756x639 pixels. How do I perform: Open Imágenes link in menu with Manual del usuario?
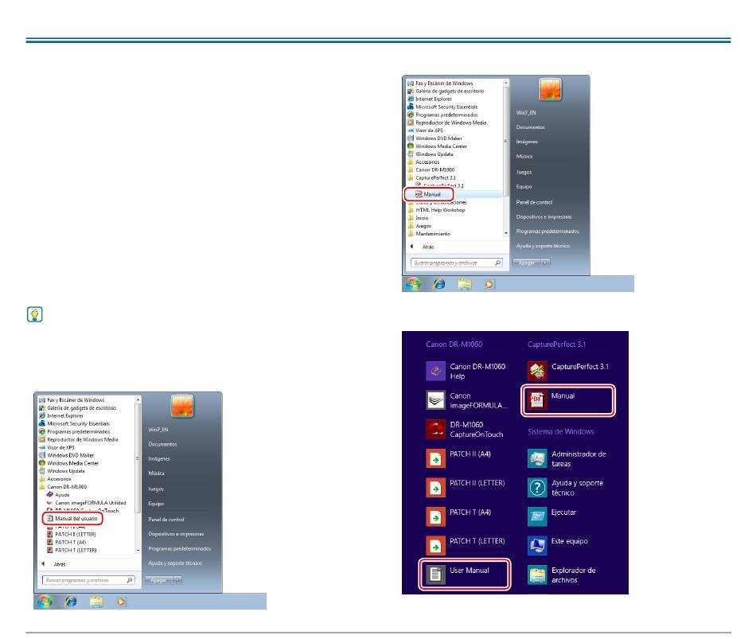[x=159, y=458]
